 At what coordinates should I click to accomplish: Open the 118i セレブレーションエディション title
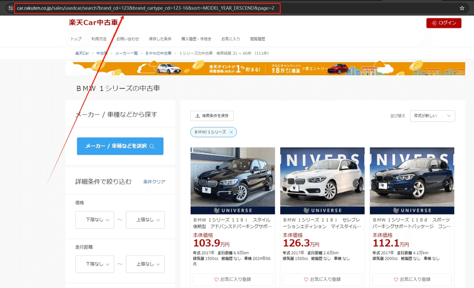click(x=322, y=223)
